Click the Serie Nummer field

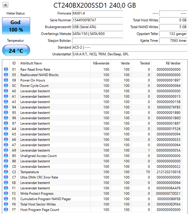tap(97, 20)
